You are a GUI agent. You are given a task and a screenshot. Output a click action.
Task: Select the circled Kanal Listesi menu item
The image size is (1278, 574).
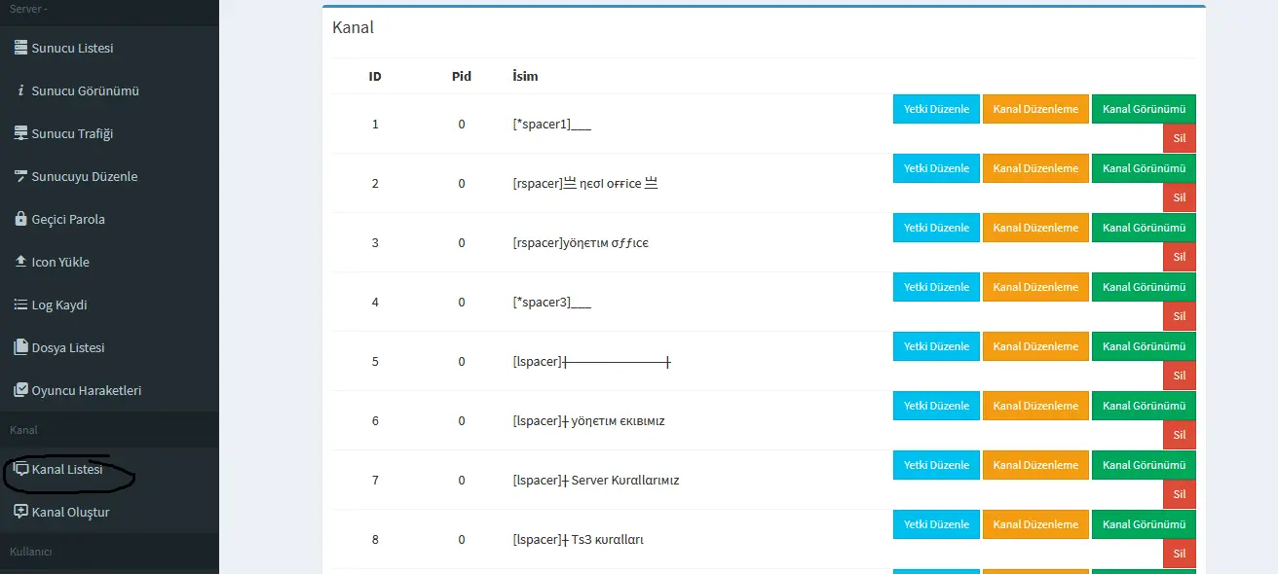[x=66, y=469]
